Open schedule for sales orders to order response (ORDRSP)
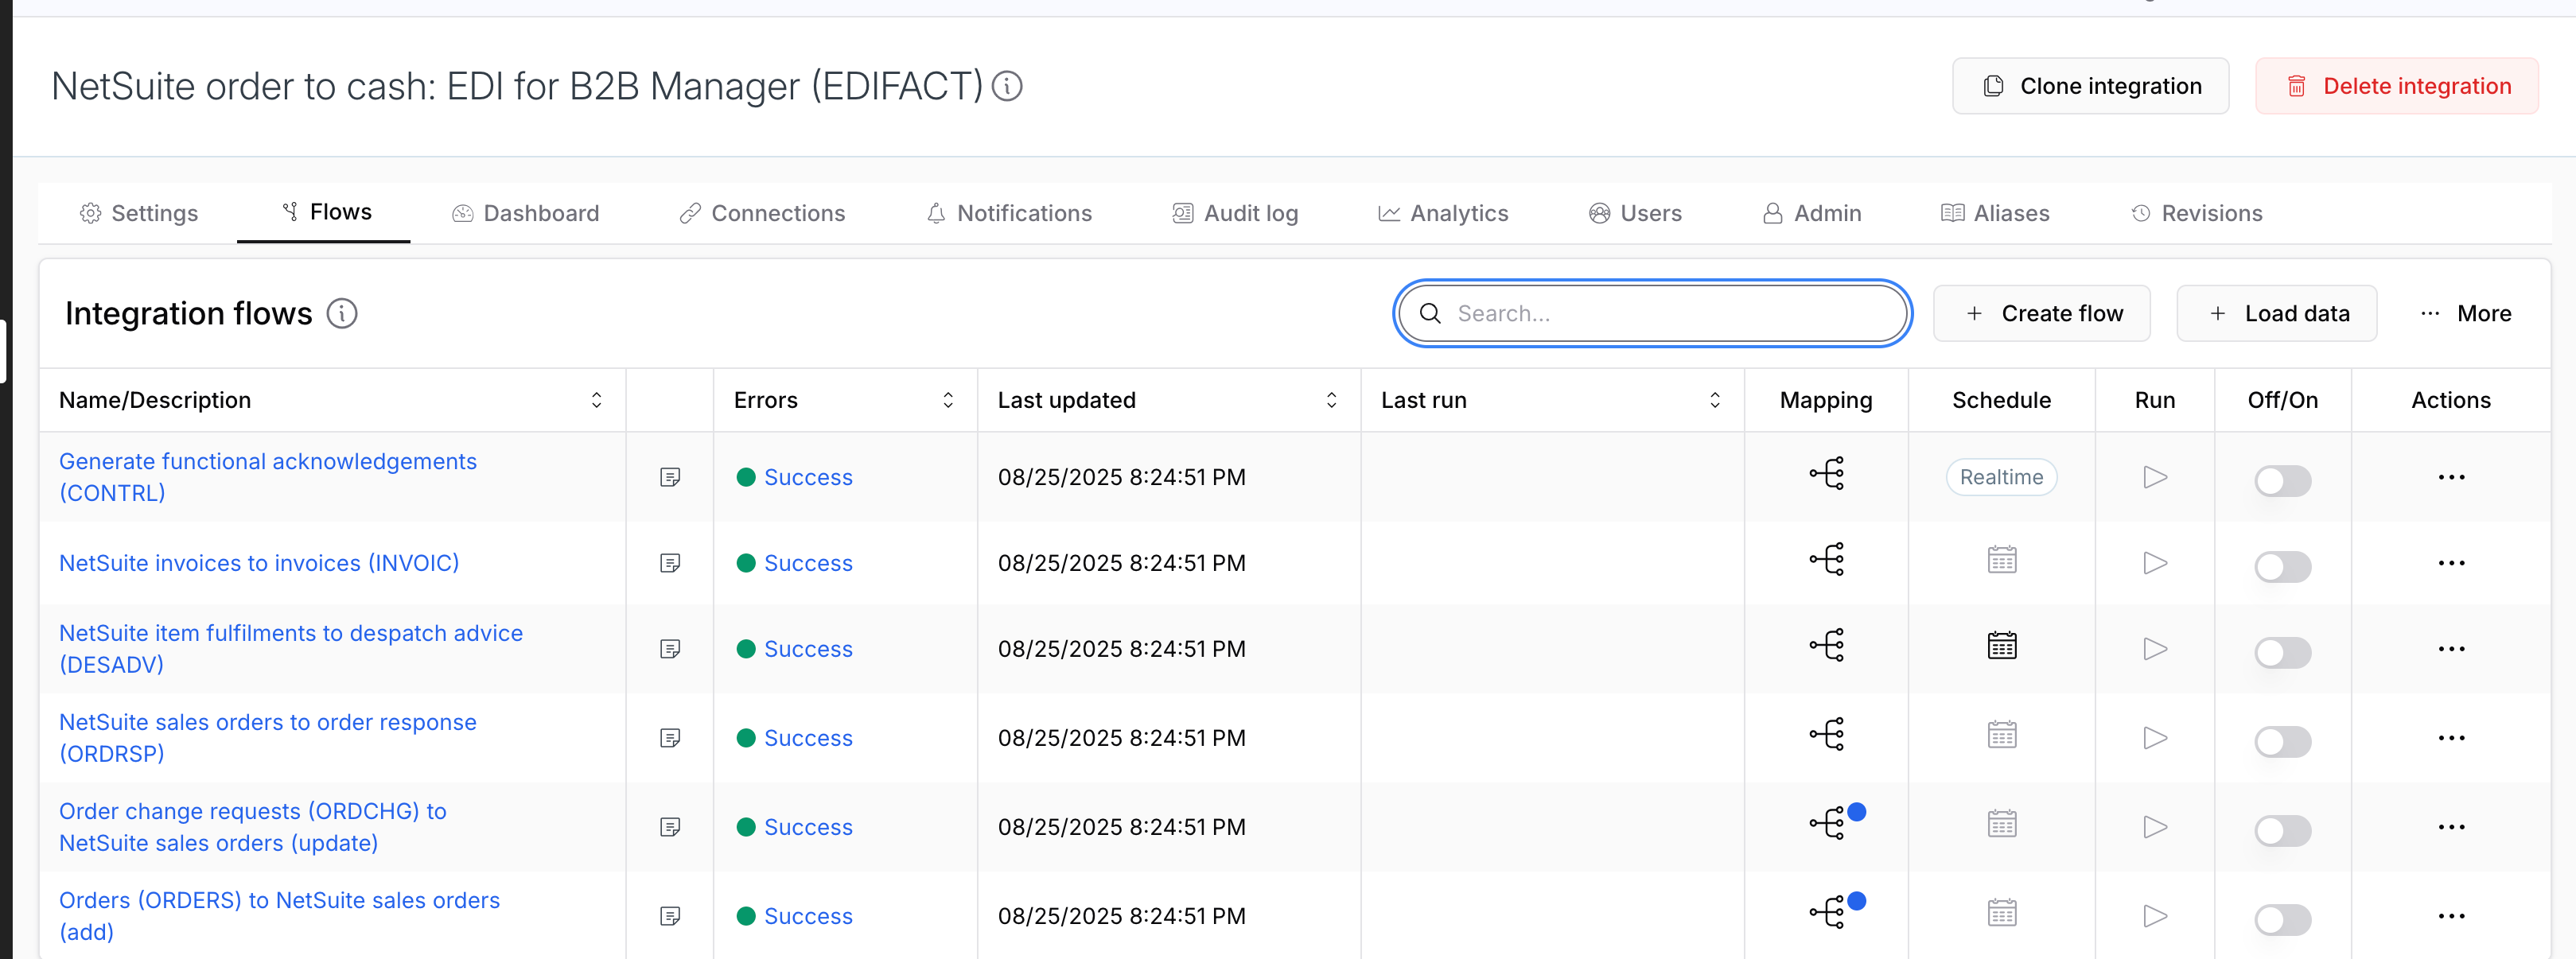The height and width of the screenshot is (959, 2576). [2001, 735]
